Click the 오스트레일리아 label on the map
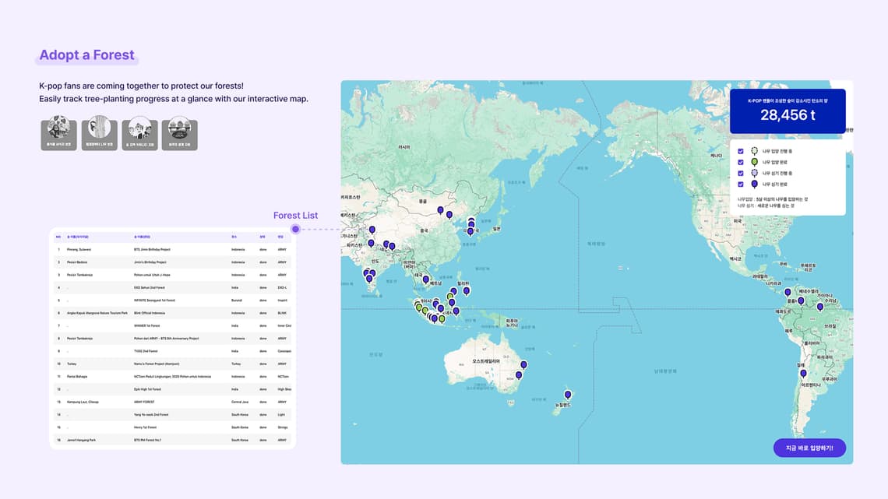888x499 pixels. click(486, 361)
